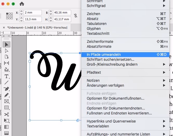The image size is (173, 136).
Task: Expand tools panel with double chevron
Action: click(9, 36)
